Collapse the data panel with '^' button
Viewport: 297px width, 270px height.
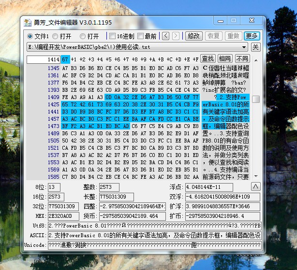[255, 187]
